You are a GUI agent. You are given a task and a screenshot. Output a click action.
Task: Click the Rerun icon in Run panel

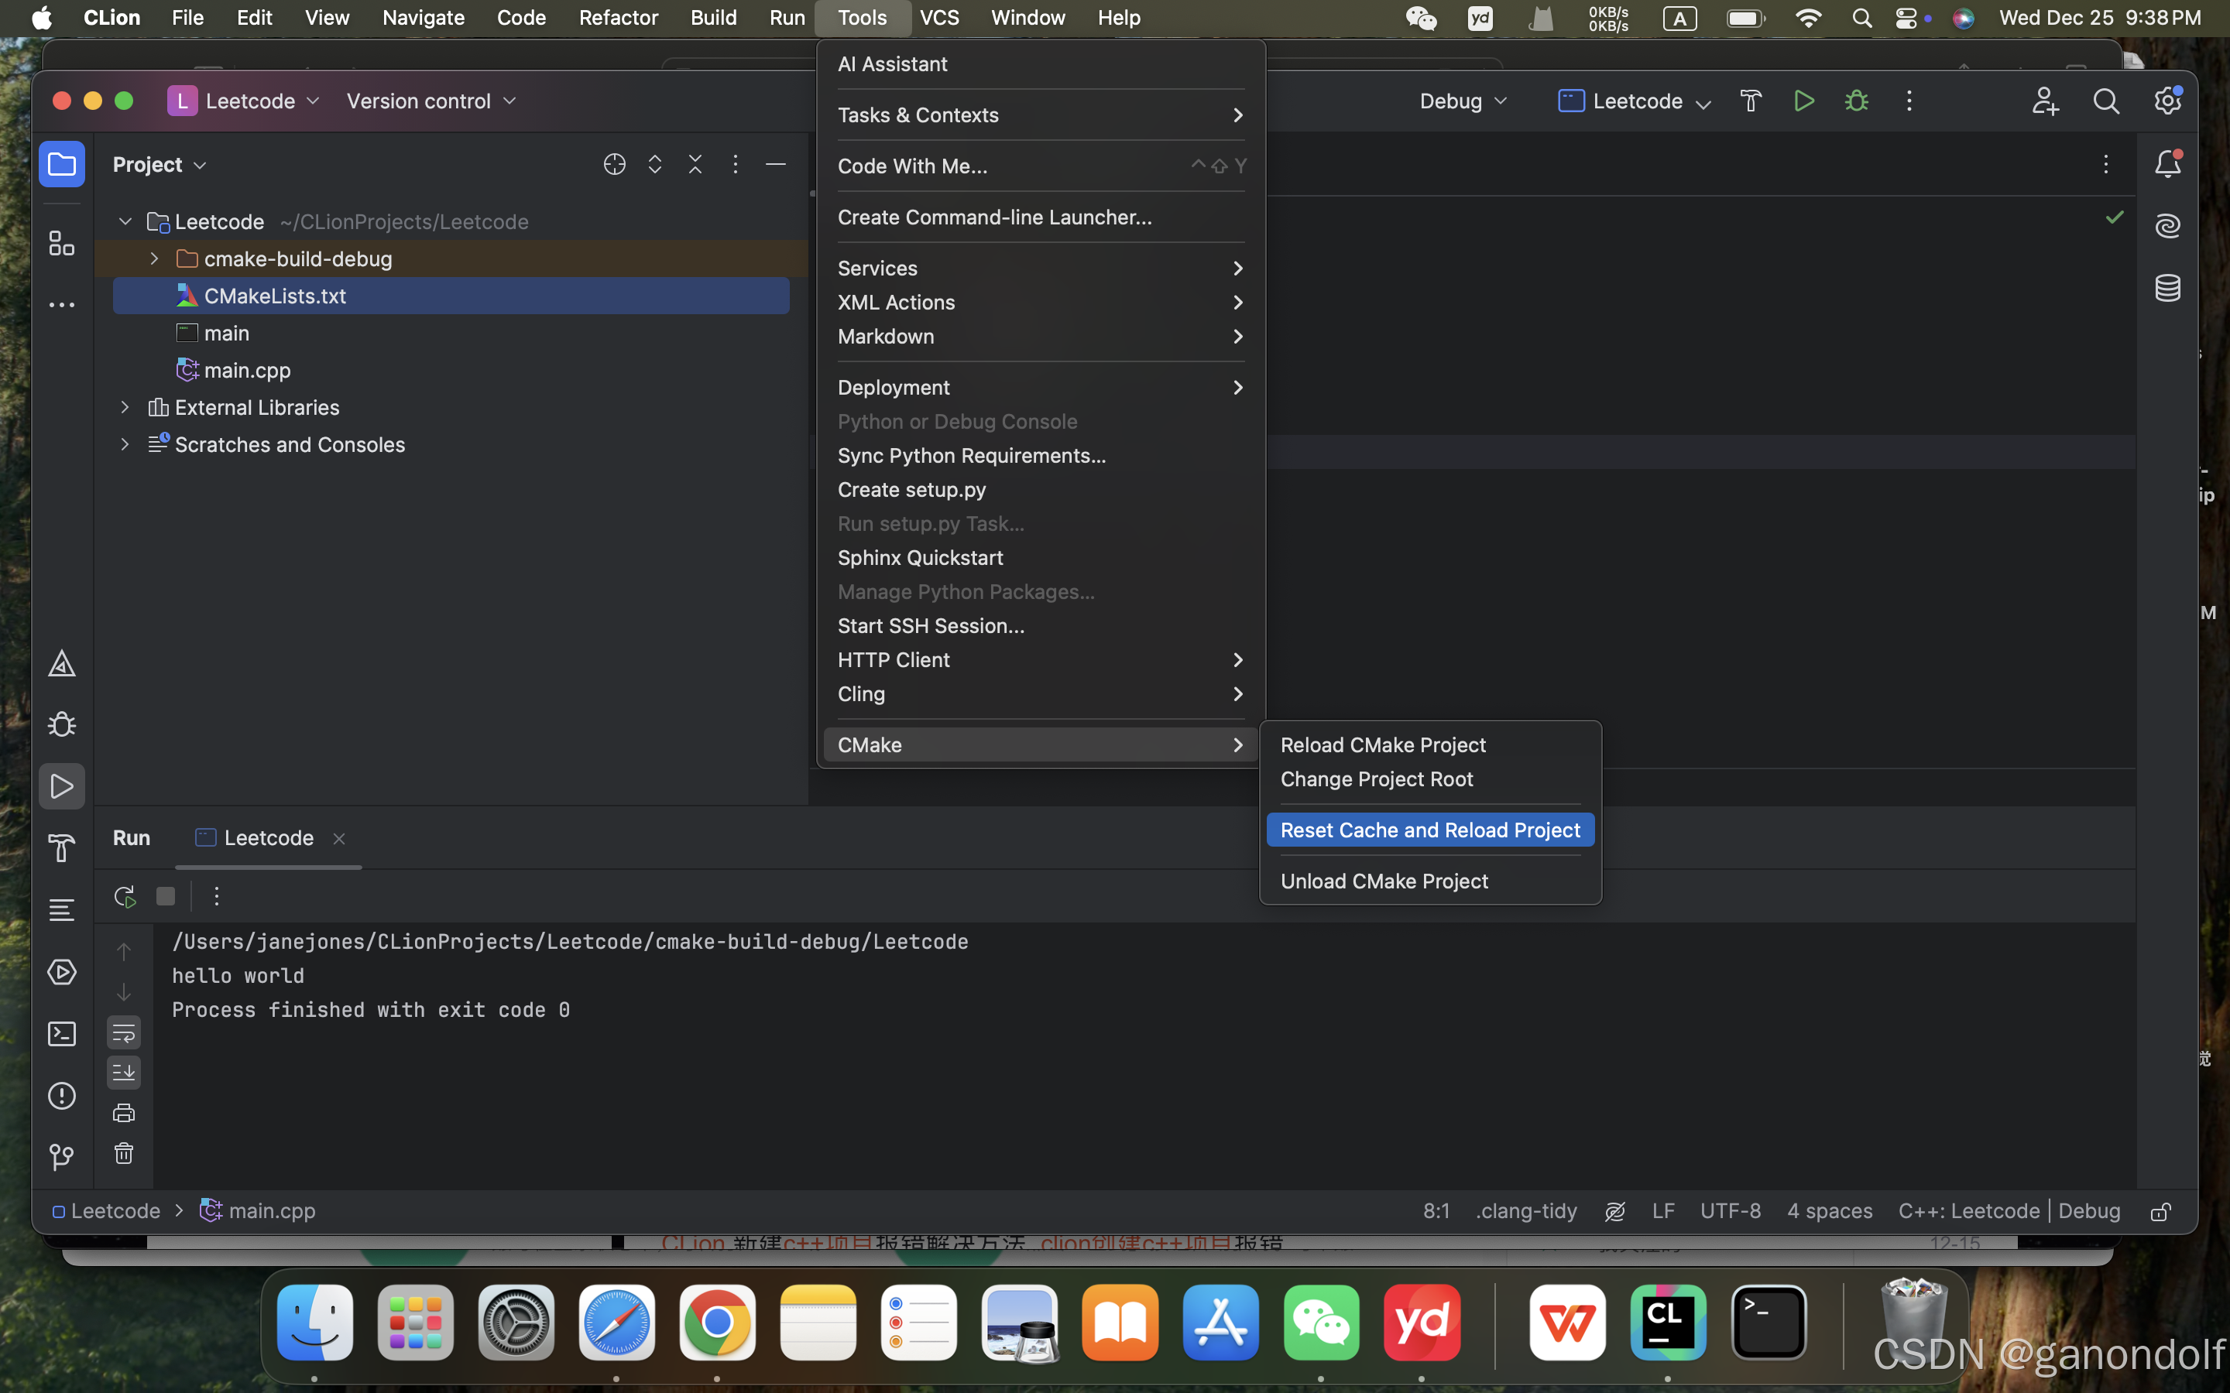tap(125, 896)
